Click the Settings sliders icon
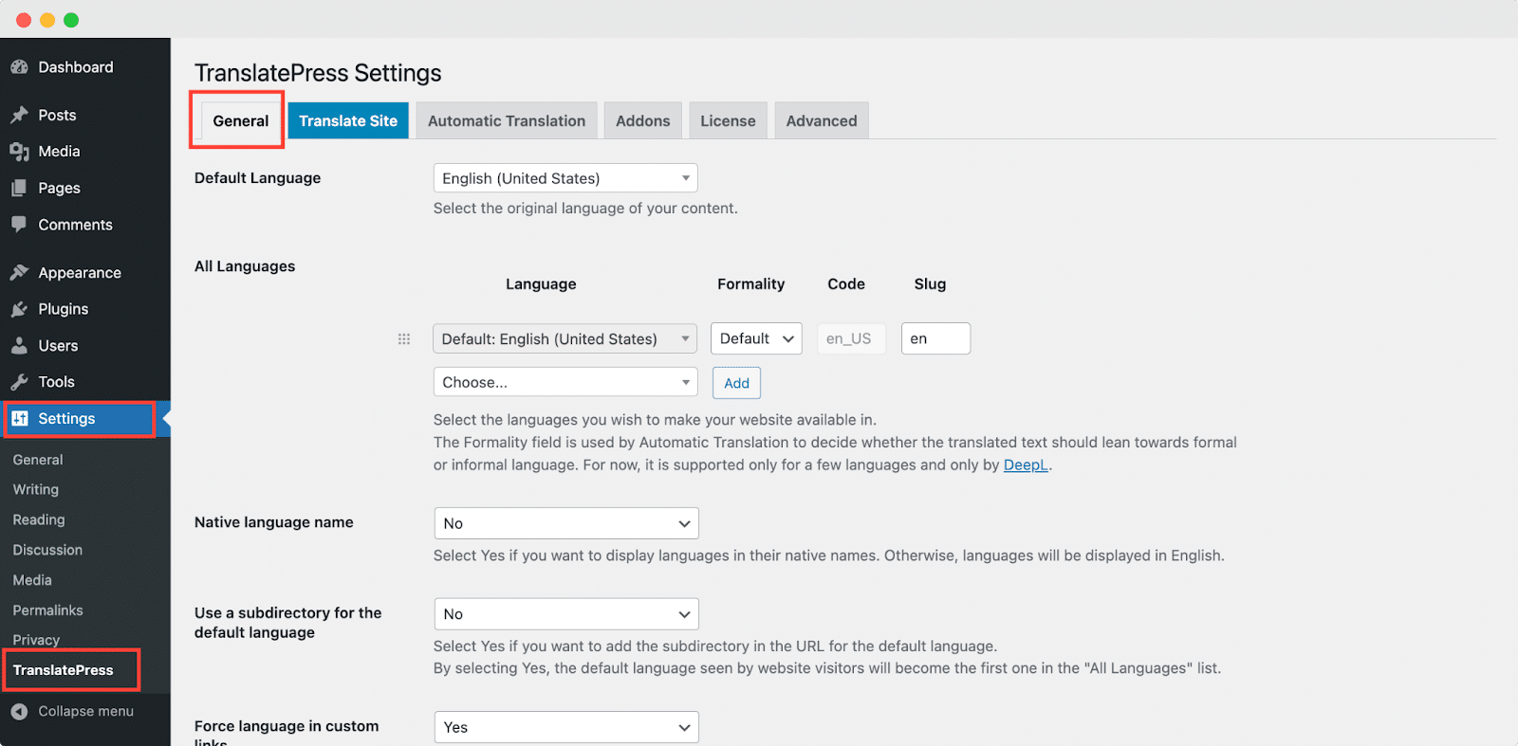The width and height of the screenshot is (1518, 746). coord(20,418)
